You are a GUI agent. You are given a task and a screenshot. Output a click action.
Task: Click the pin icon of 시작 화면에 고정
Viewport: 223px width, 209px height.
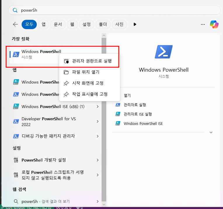coord(66,83)
